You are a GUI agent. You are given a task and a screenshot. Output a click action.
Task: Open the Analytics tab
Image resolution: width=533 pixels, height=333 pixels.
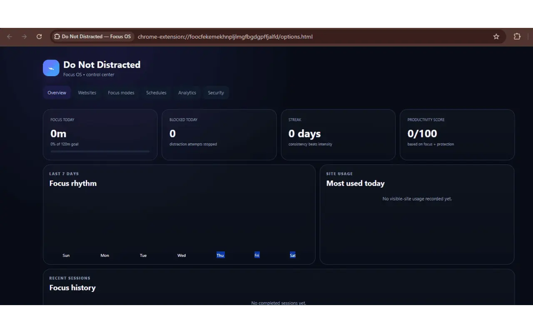pos(187,93)
